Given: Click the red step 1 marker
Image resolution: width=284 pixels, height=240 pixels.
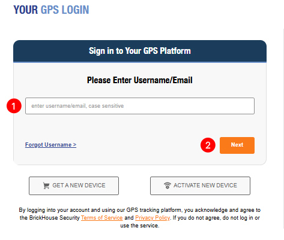Looking at the screenshot, I should tap(14, 106).
